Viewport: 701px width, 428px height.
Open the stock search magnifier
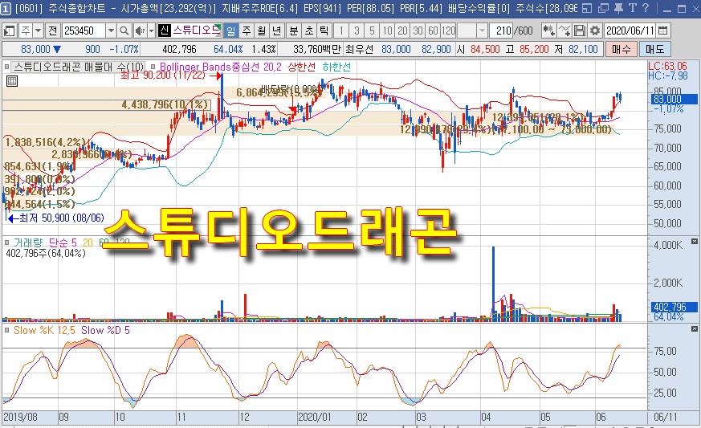pyautogui.click(x=124, y=31)
